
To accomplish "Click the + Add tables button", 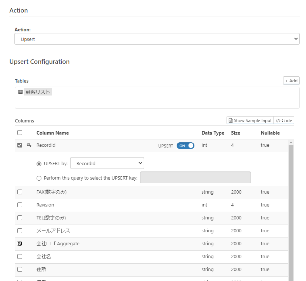I will tap(291, 81).
